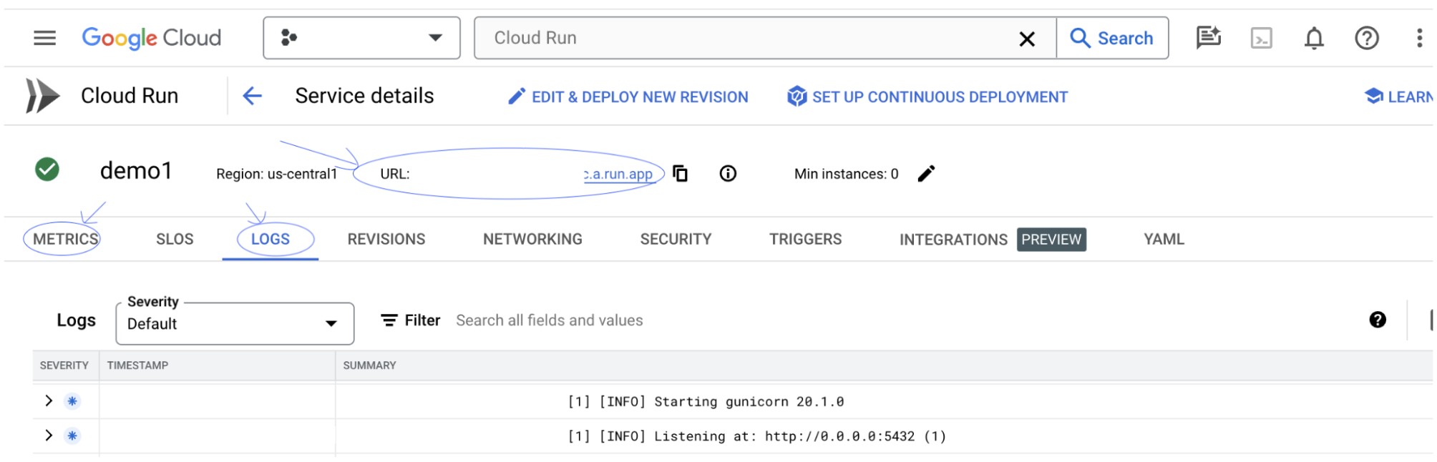The width and height of the screenshot is (1437, 462).
Task: Open the notifications bell
Action: point(1314,38)
